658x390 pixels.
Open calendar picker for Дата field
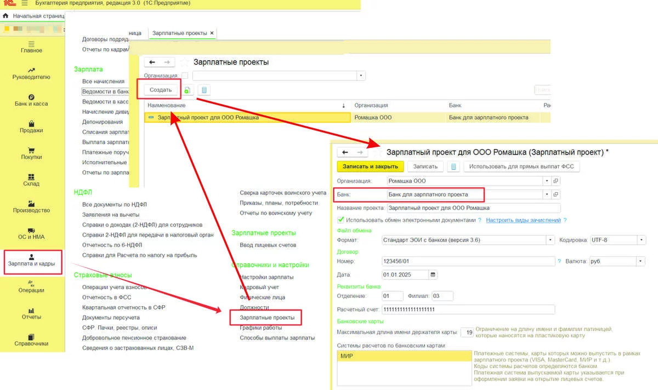coord(433,274)
